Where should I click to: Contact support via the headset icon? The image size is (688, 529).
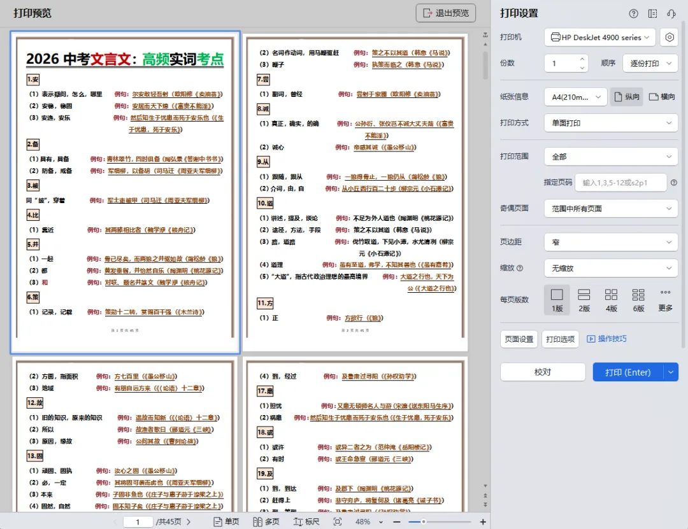(x=672, y=13)
